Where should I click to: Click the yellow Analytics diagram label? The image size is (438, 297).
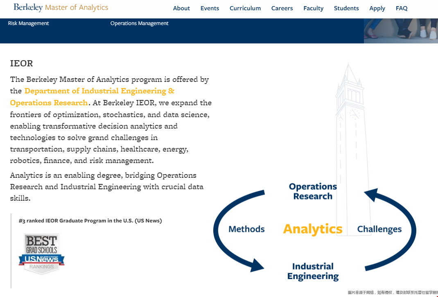(313, 229)
